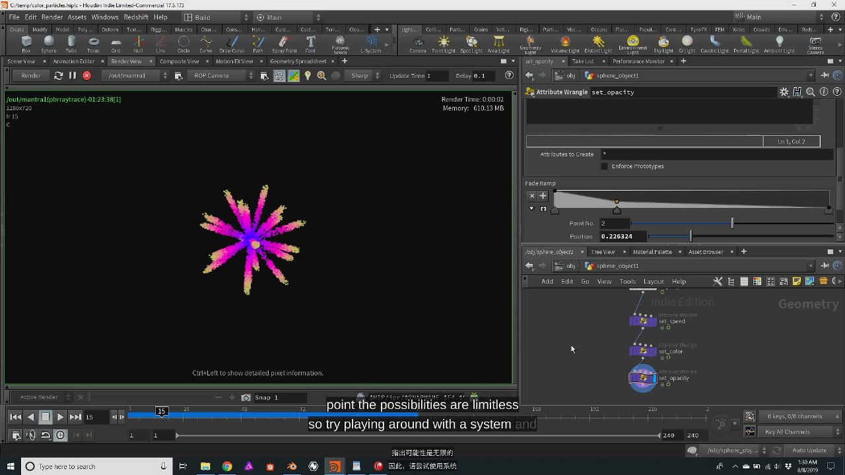Click the Fade Ramp orange control point
This screenshot has width=845, height=475.
617,202
